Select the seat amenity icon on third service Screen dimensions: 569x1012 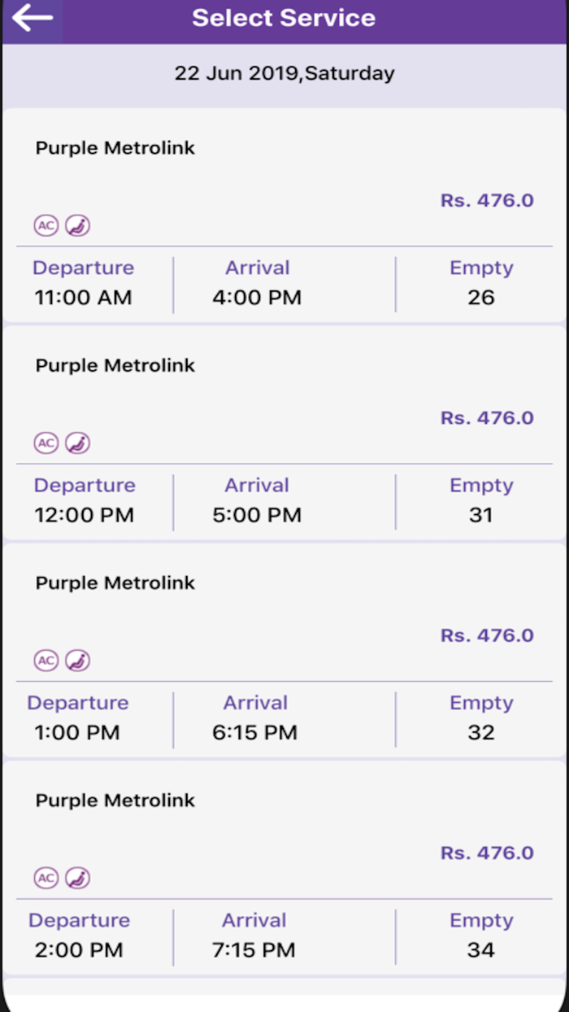click(77, 661)
